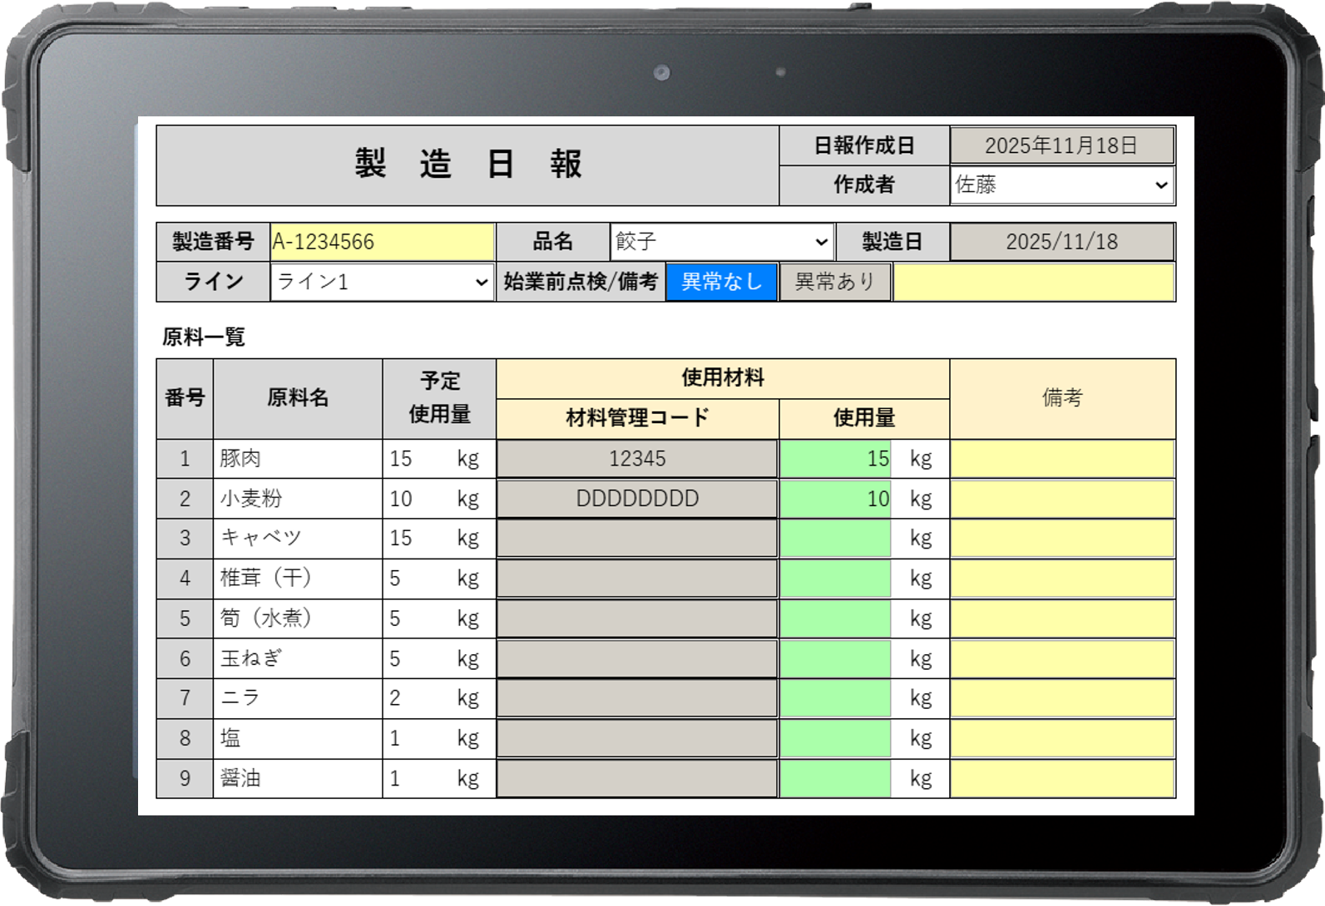This screenshot has width=1325, height=906.
Task: Open the 作成者 dropdown showing 佐藤
Action: coord(1061,185)
